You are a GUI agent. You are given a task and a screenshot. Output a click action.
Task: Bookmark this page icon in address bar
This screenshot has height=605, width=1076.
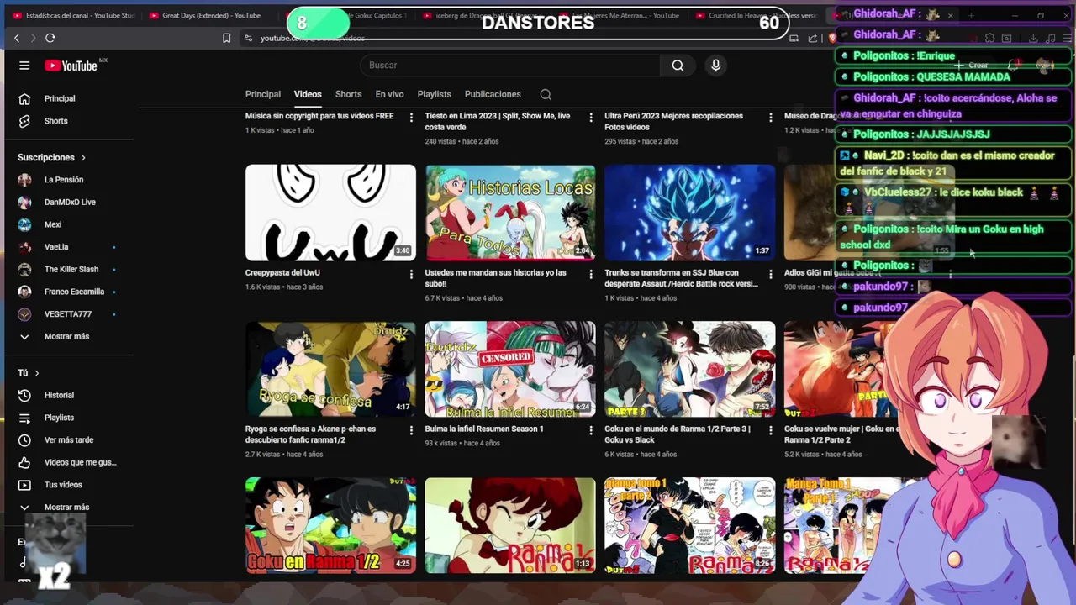tap(226, 38)
